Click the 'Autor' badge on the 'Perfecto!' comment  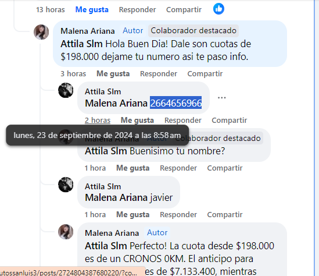pyautogui.click(x=157, y=232)
